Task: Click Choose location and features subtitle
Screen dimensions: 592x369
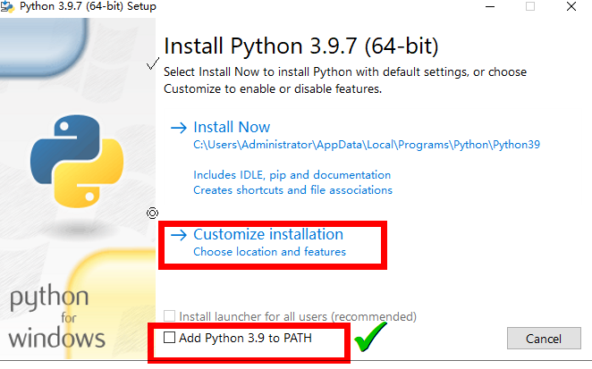Action: [x=269, y=252]
